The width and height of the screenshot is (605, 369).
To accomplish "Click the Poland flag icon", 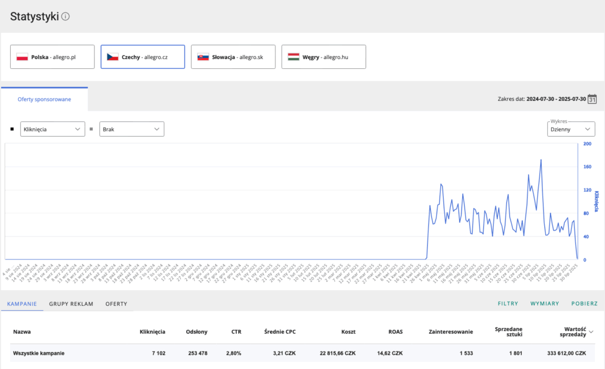I will pyautogui.click(x=22, y=57).
